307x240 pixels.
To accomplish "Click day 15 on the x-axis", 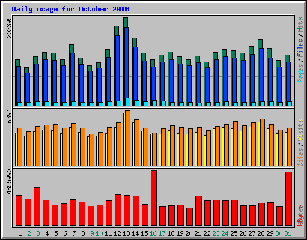I will click(x=144, y=233).
